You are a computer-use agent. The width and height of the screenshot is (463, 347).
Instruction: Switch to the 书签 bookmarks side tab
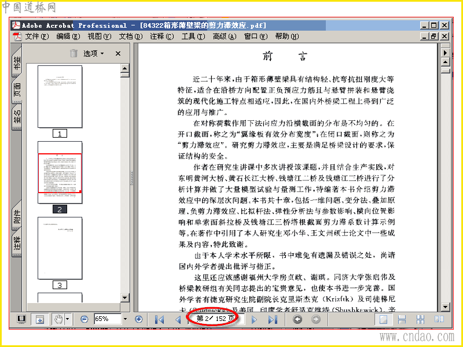(17, 63)
